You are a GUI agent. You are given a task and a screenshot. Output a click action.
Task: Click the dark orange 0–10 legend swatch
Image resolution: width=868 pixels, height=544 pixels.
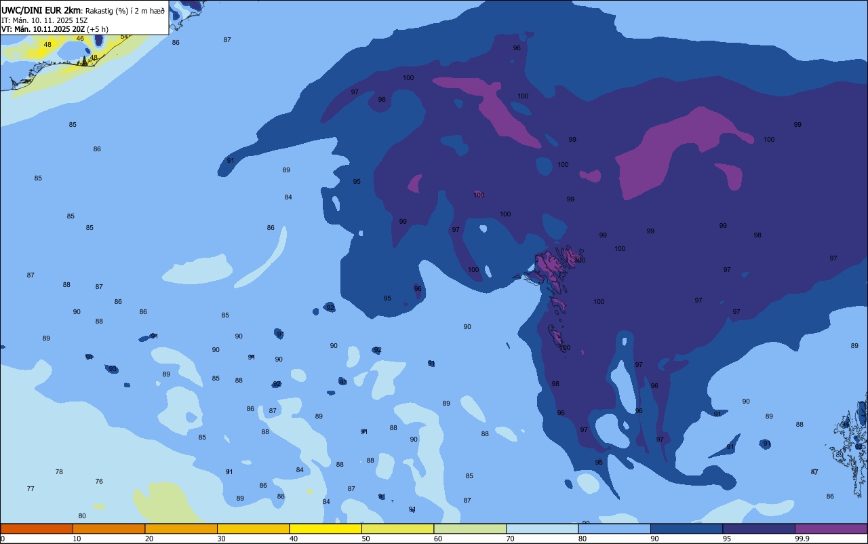point(37,528)
